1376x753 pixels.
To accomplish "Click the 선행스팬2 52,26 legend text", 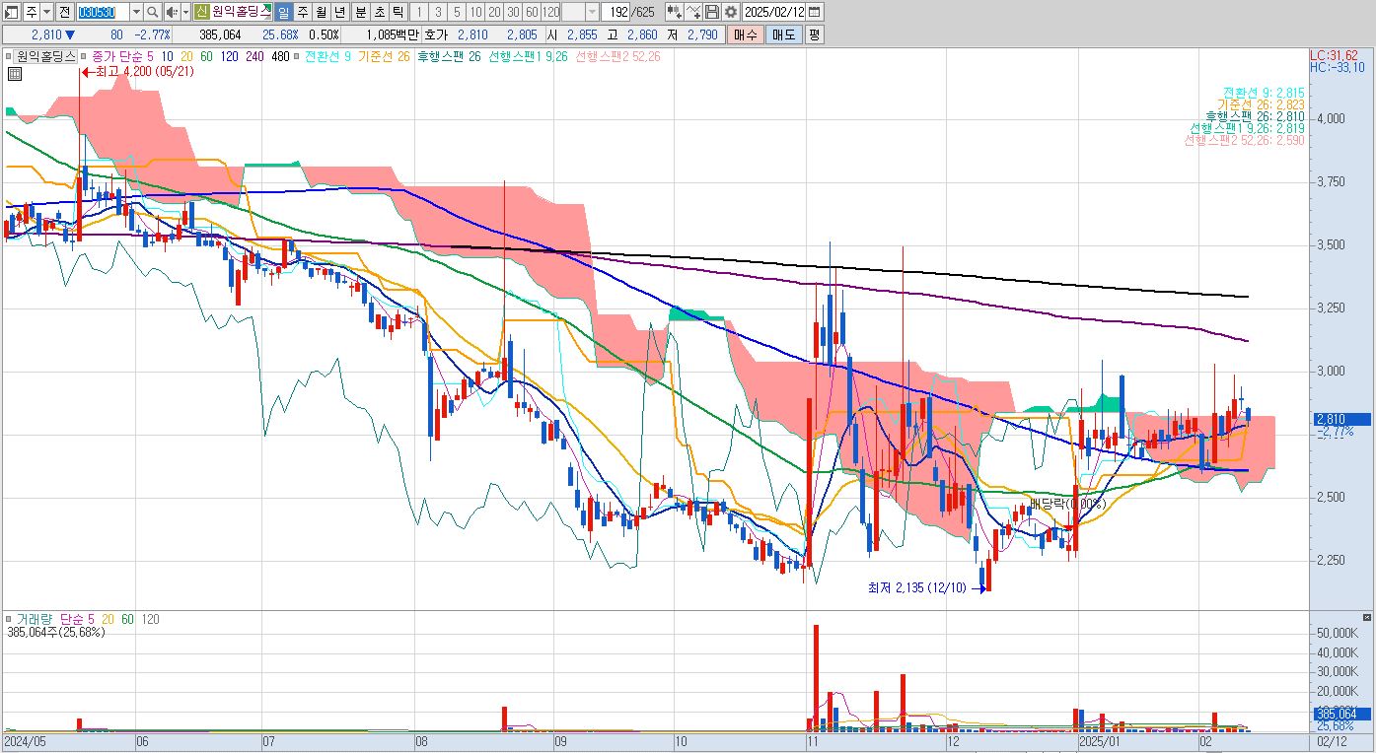I will pos(617,56).
